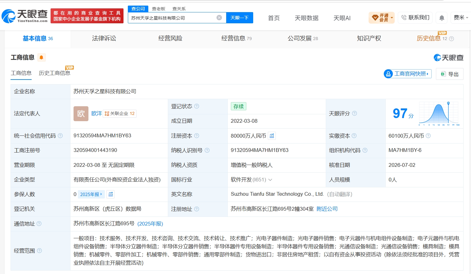Select the 查老板 search tab
The image size is (471, 274).
click(159, 9)
